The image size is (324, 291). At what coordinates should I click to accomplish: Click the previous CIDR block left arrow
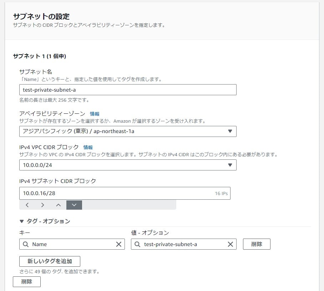(27, 205)
